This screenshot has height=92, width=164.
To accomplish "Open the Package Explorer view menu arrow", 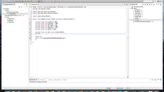I will (27, 7).
